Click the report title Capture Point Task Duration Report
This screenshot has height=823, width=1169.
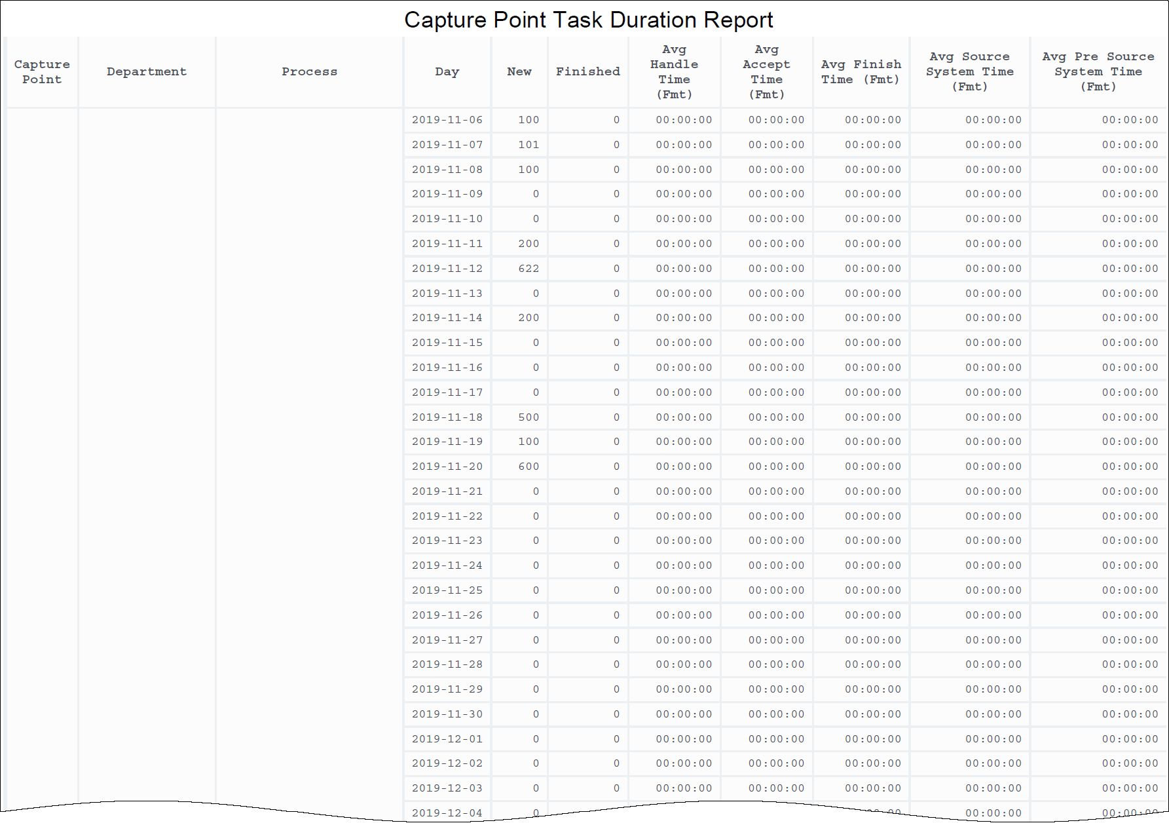tap(588, 20)
